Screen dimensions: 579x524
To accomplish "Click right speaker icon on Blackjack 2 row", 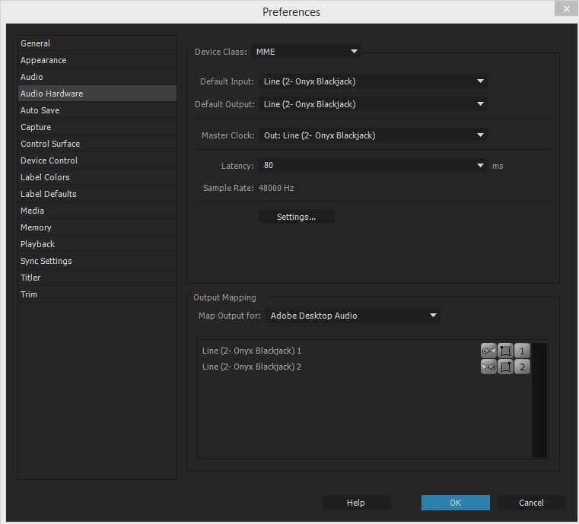I will (x=488, y=367).
